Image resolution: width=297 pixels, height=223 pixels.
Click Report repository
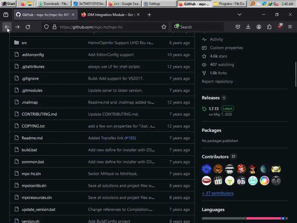click(x=217, y=81)
